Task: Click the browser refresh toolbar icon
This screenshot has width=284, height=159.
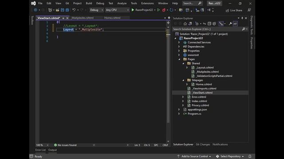Action: point(171,10)
